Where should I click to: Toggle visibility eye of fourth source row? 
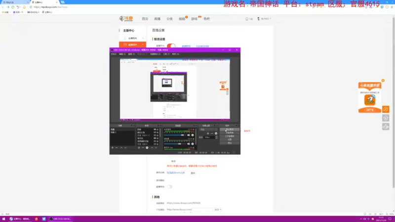coord(155,138)
